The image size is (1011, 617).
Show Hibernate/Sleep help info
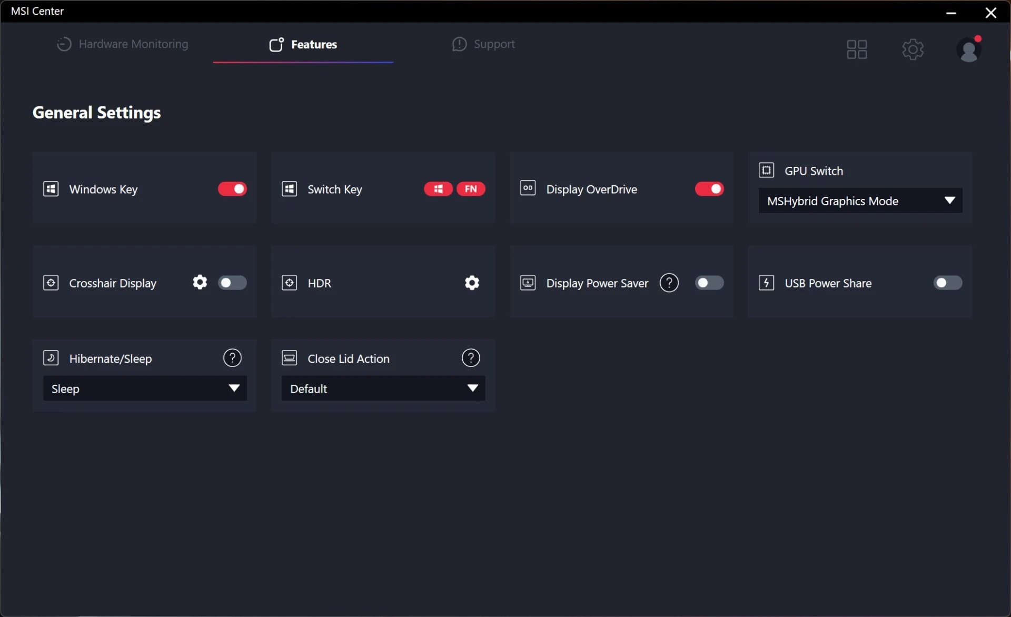coord(232,358)
